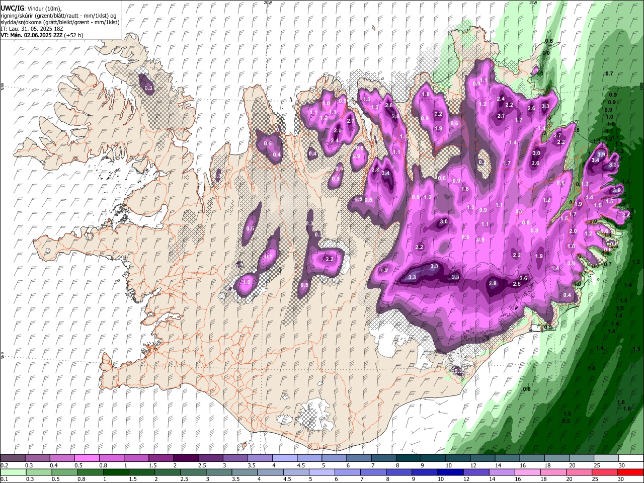Screen dimensions: 644x483
Task: Select the lower legend swatch starting at 6
Action: click(348, 472)
